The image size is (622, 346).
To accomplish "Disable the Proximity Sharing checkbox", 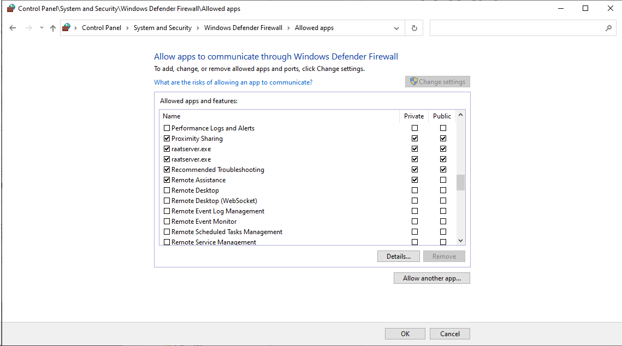I will click(167, 139).
